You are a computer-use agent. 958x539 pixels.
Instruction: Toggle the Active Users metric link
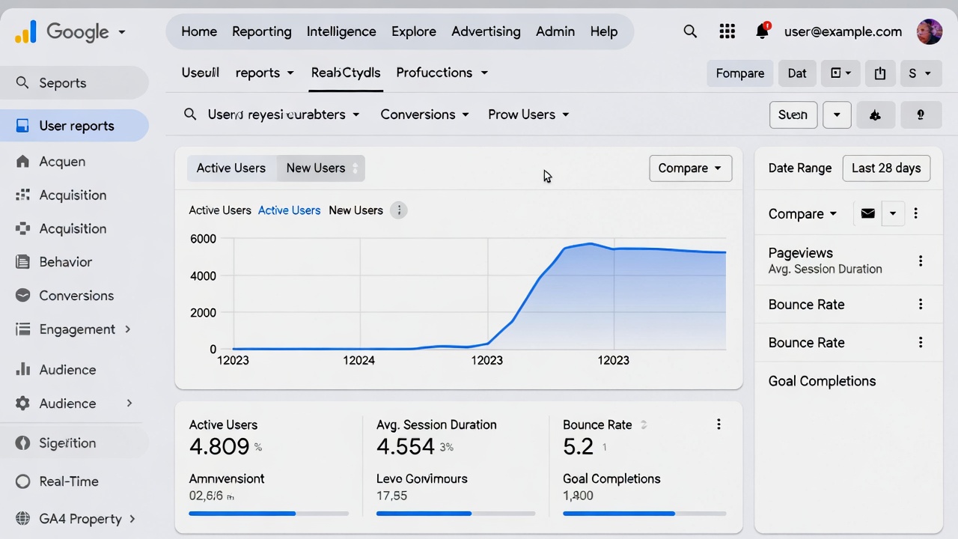(289, 210)
